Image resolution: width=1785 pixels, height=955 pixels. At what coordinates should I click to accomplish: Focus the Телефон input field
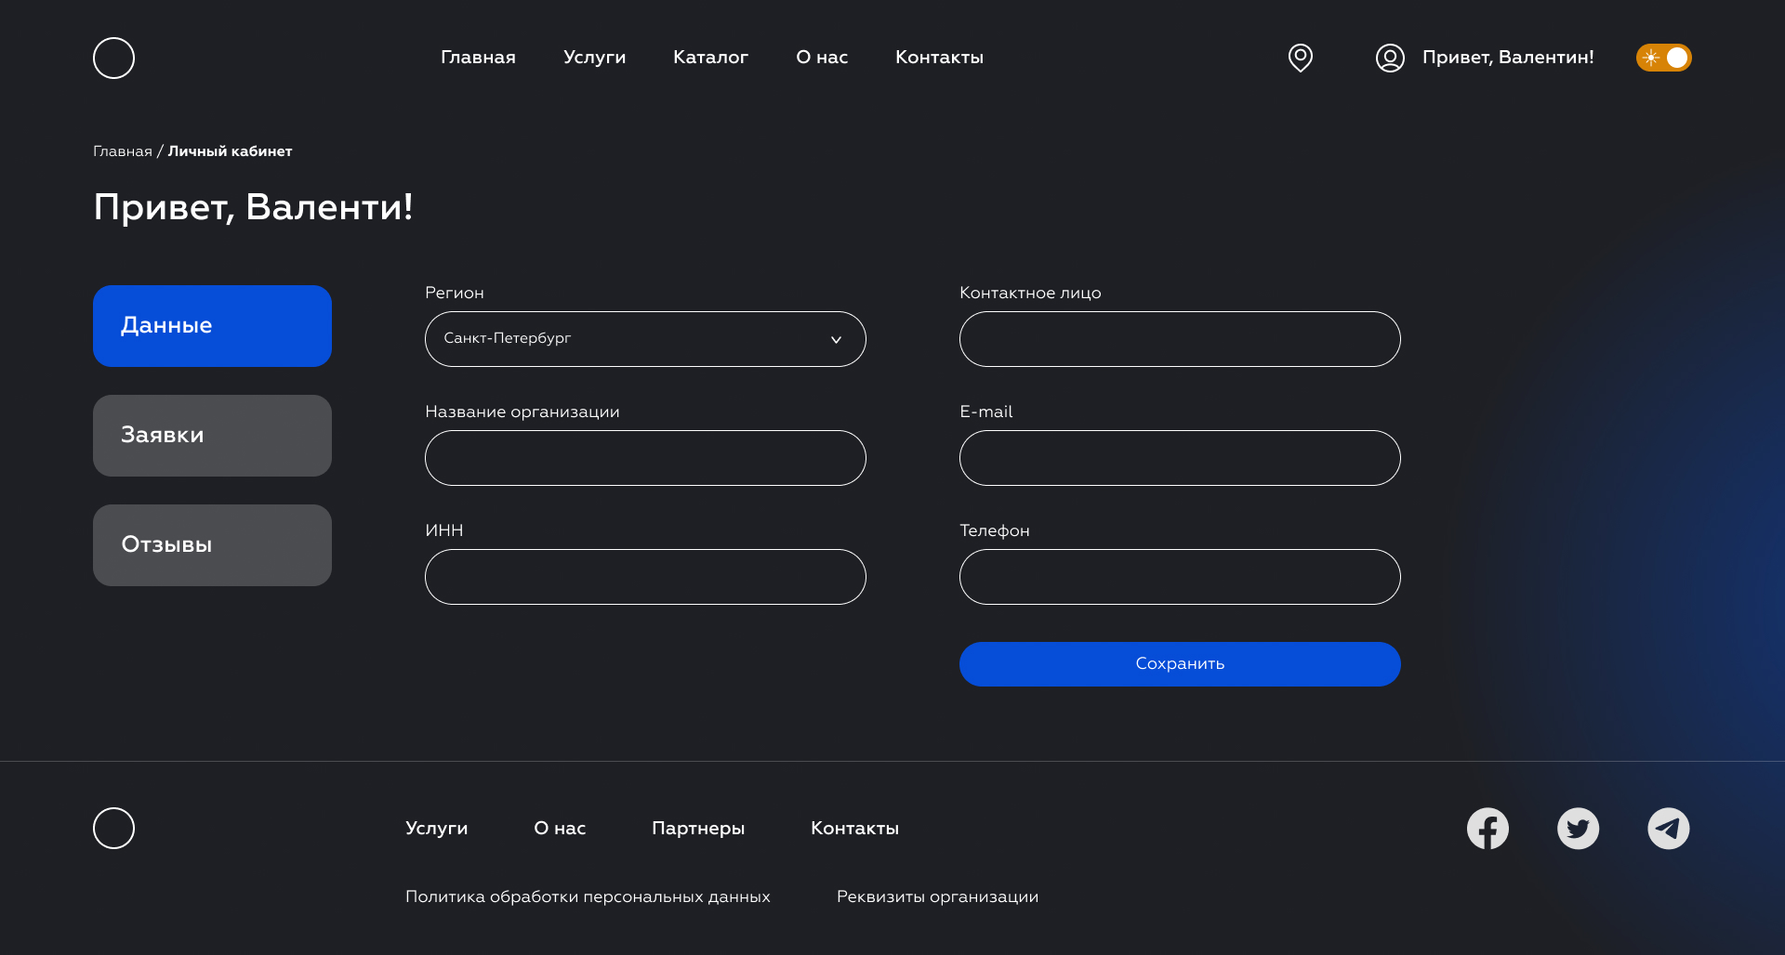click(x=1180, y=577)
